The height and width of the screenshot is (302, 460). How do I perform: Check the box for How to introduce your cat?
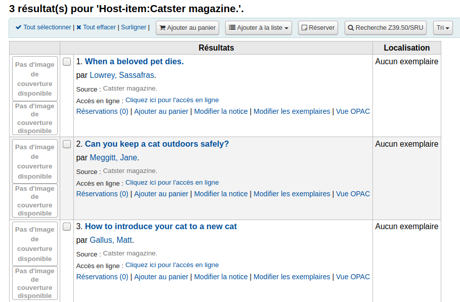click(x=67, y=226)
